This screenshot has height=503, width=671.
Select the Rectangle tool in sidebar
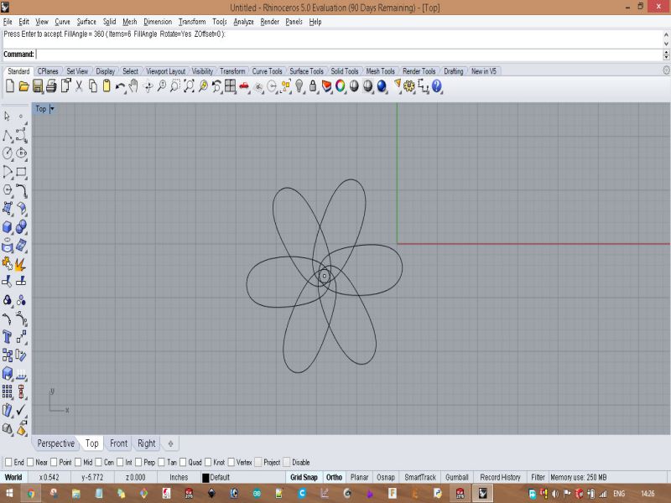(x=22, y=172)
